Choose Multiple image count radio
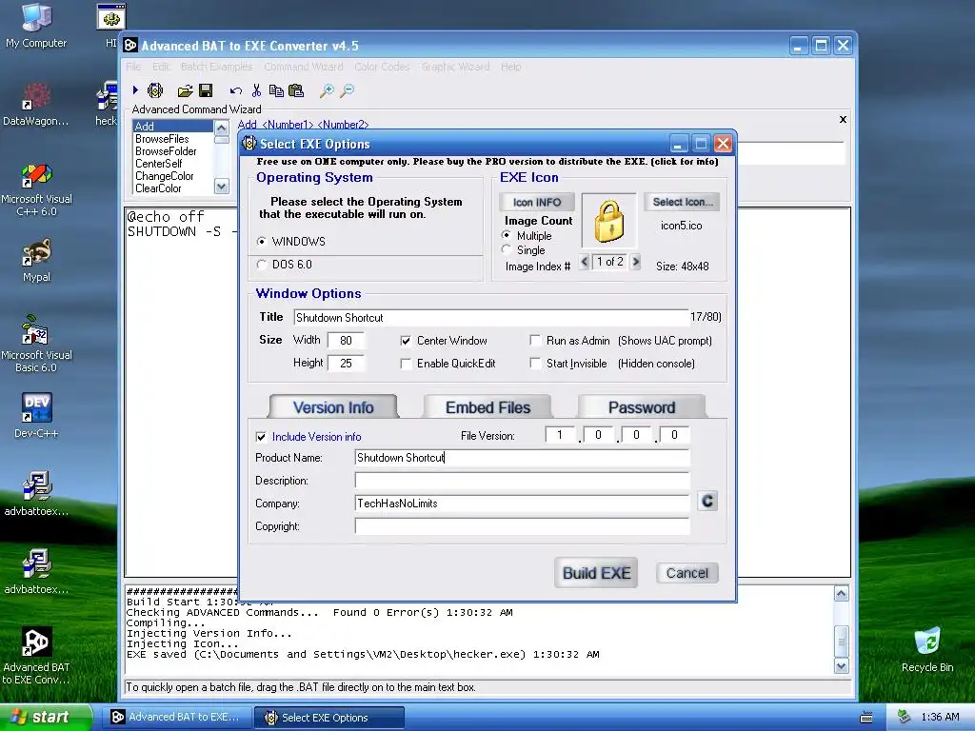This screenshot has width=975, height=731. pyautogui.click(x=507, y=236)
